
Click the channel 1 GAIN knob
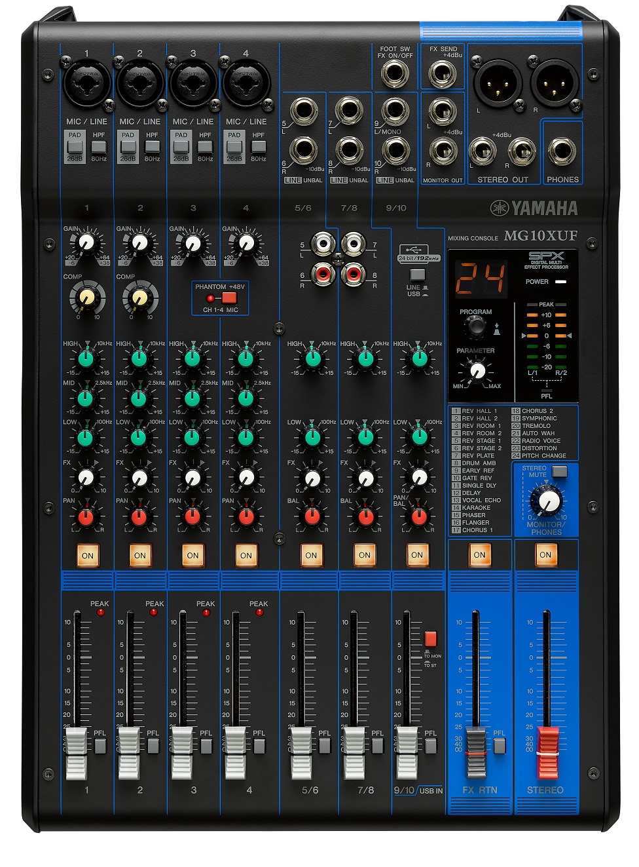pos(86,243)
